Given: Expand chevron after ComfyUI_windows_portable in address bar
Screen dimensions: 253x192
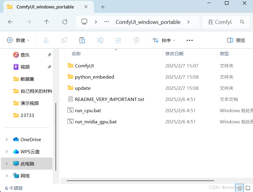Looking at the screenshot, I should pyautogui.click(x=188, y=22).
